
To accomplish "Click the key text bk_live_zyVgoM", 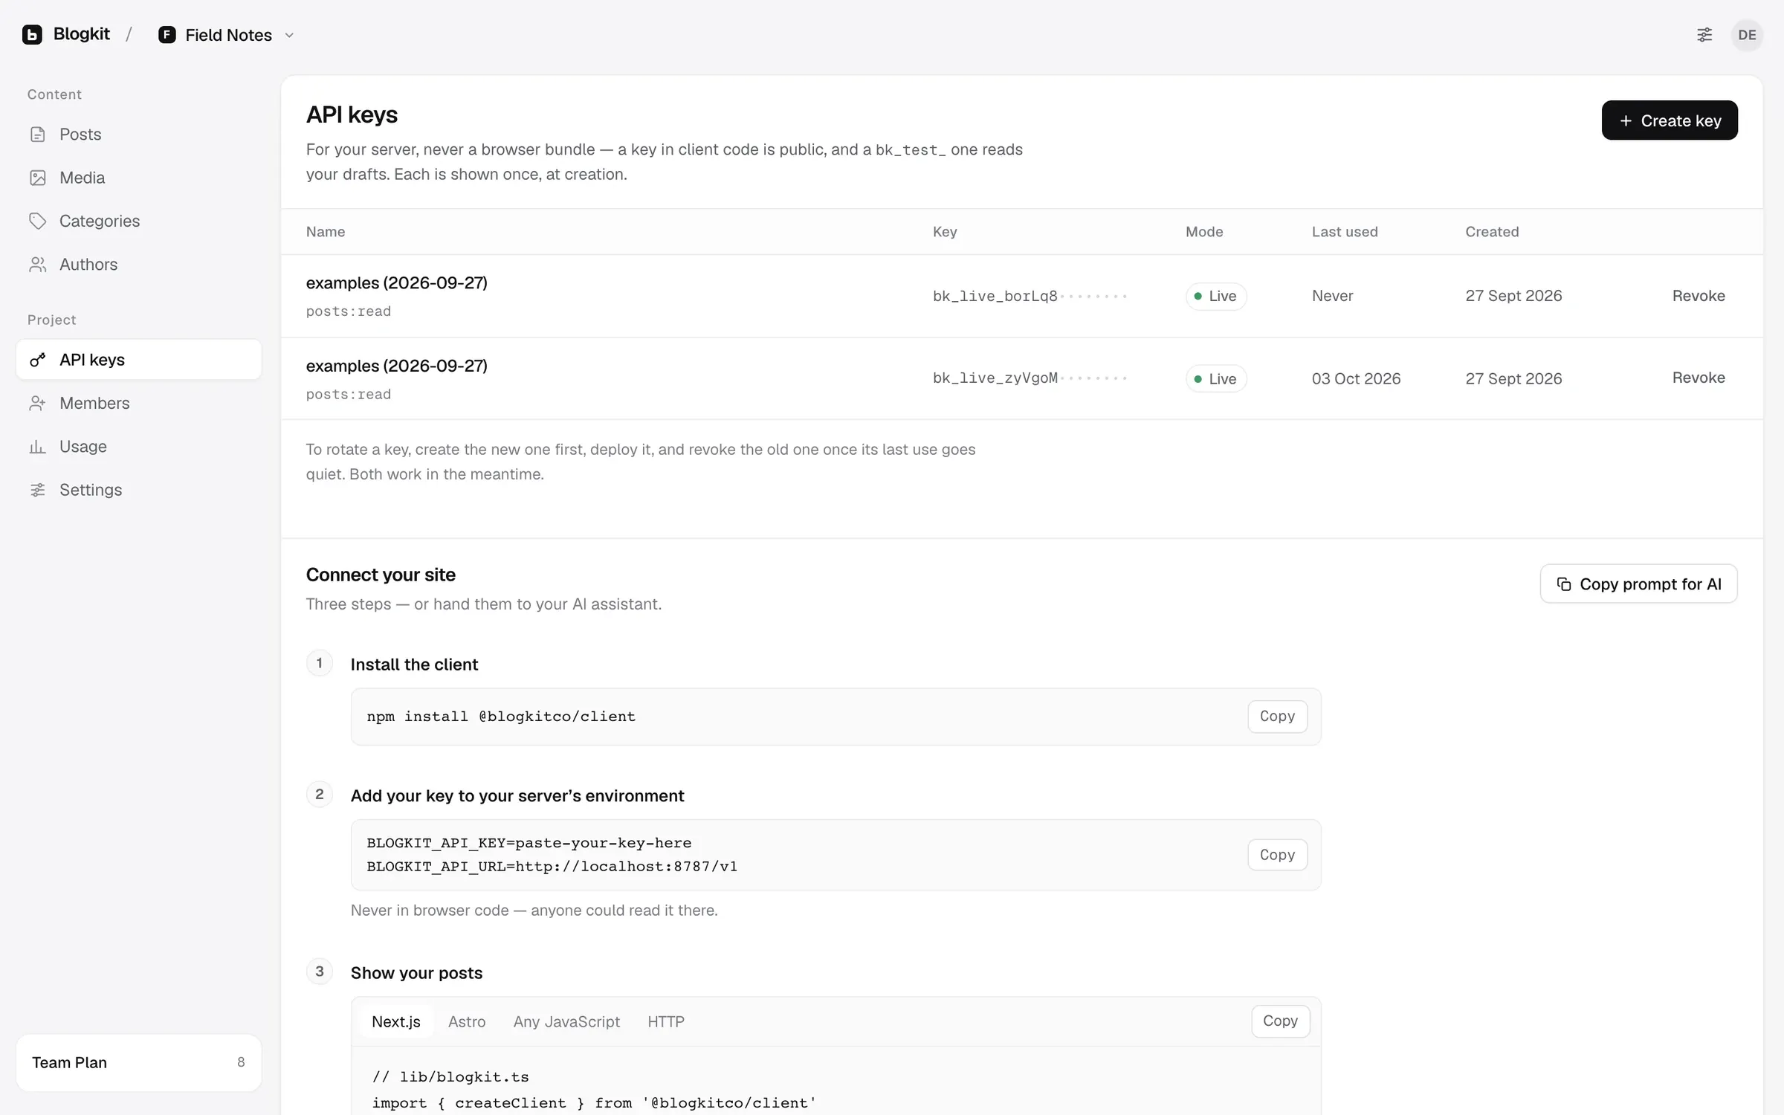I will 995,378.
